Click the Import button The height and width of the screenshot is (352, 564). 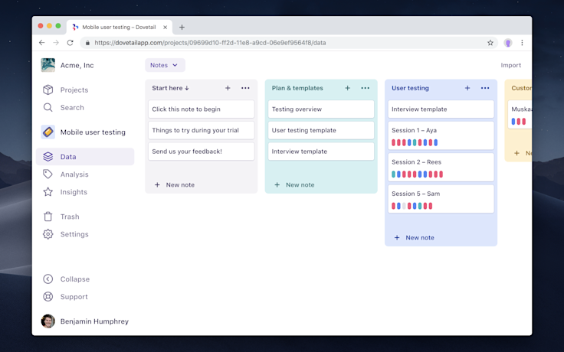click(x=511, y=65)
